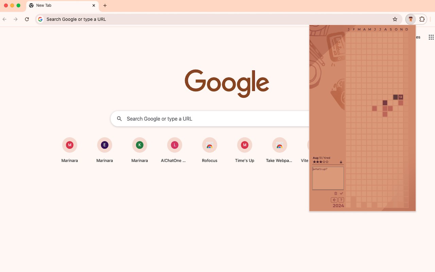Set mood rating to two stars
Image resolution: width=435 pixels, height=272 pixels.
coord(317,162)
